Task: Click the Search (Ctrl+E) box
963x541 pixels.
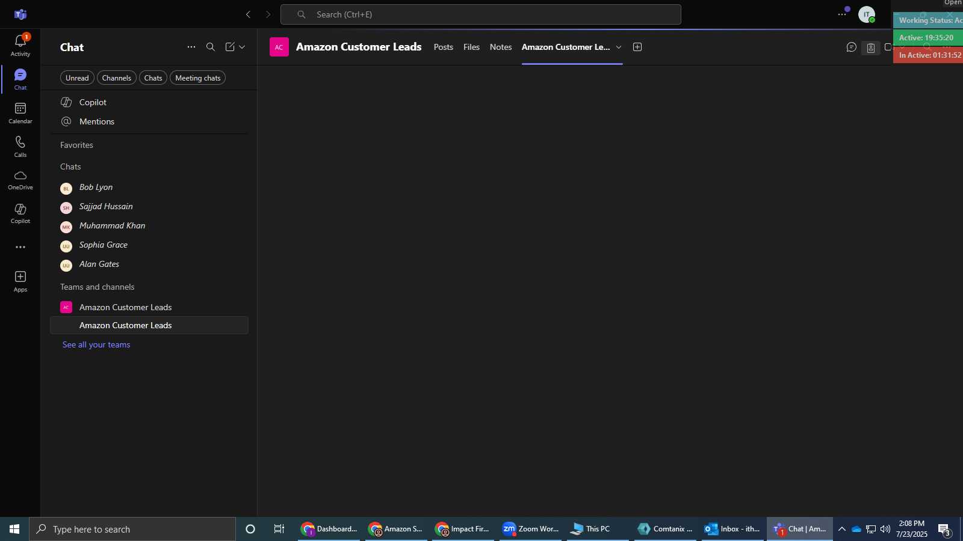Action: point(481,14)
